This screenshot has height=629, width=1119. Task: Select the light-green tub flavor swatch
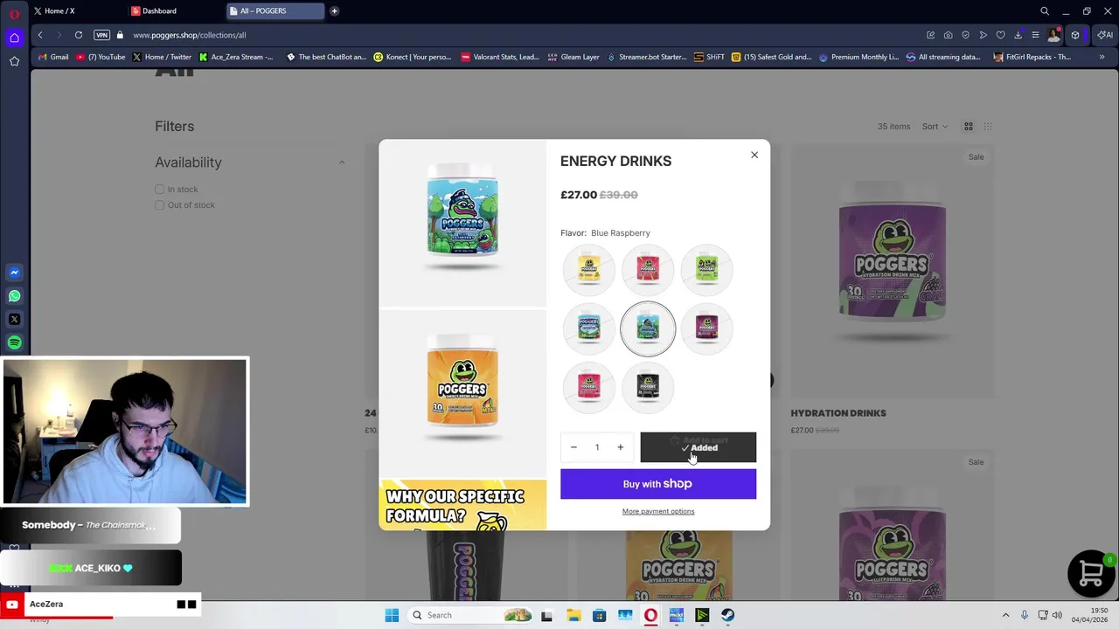click(x=706, y=269)
